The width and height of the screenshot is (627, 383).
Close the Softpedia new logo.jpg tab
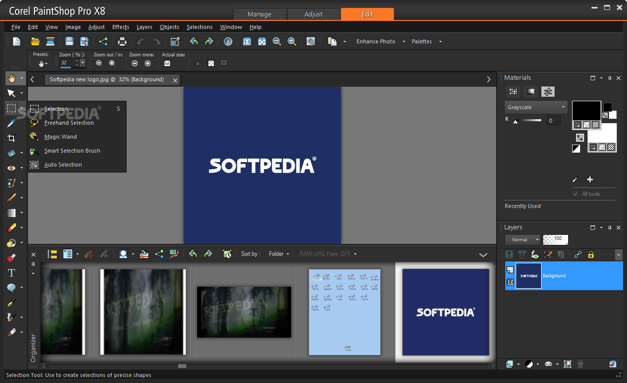tap(175, 80)
